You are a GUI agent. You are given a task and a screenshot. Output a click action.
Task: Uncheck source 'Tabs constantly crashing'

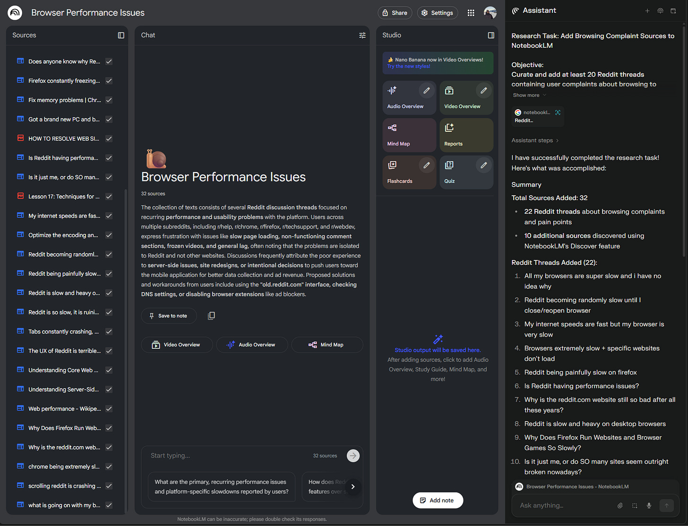pos(109,332)
